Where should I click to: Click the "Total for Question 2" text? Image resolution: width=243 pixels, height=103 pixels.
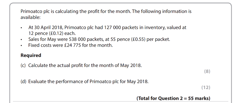pyautogui.click(x=161, y=98)
